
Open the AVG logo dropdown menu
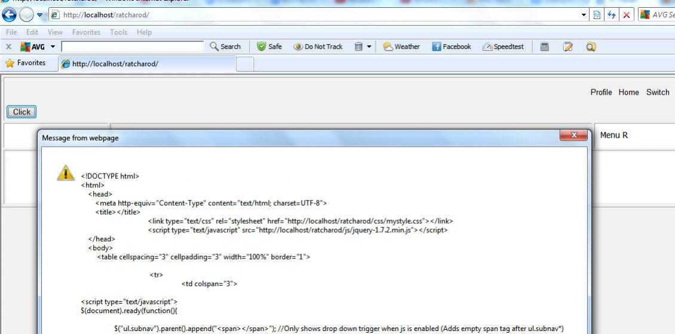click(x=38, y=47)
